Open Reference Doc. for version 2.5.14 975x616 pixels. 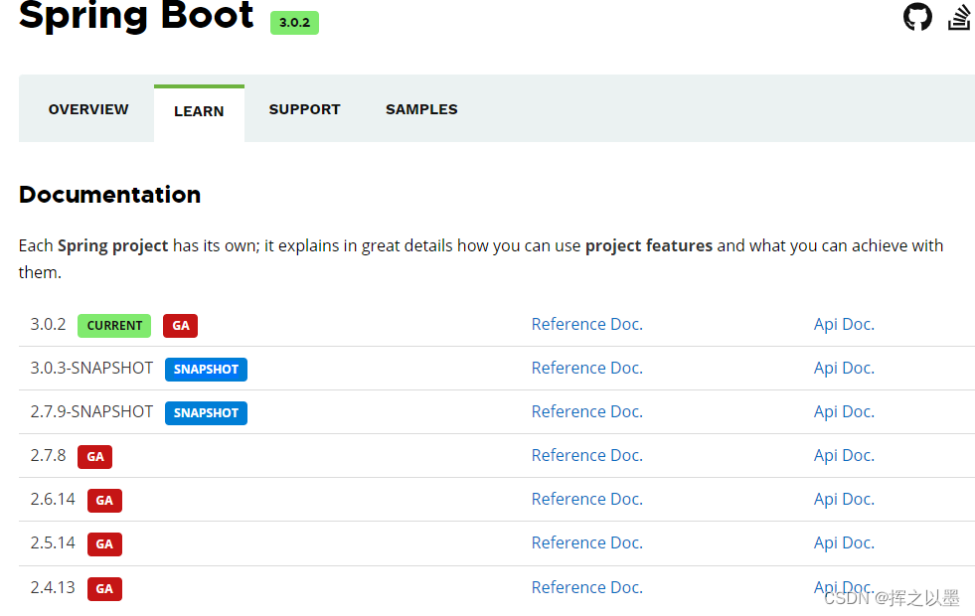[x=587, y=542]
